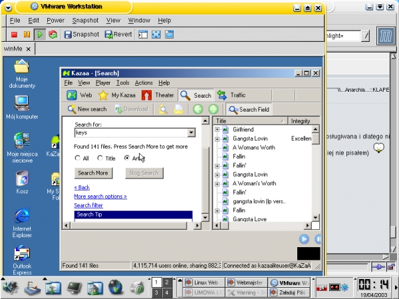
Task: Open VMware File menu
Action: pyautogui.click(x=15, y=21)
